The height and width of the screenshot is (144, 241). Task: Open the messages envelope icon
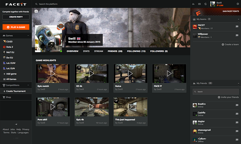(x=199, y=4)
